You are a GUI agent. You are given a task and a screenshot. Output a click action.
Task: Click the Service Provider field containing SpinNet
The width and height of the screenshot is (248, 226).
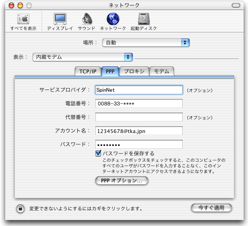point(139,90)
